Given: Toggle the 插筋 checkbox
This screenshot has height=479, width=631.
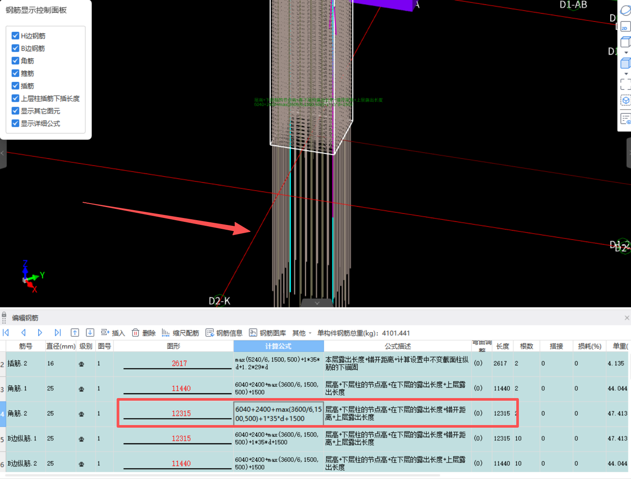Looking at the screenshot, I should (x=15, y=86).
